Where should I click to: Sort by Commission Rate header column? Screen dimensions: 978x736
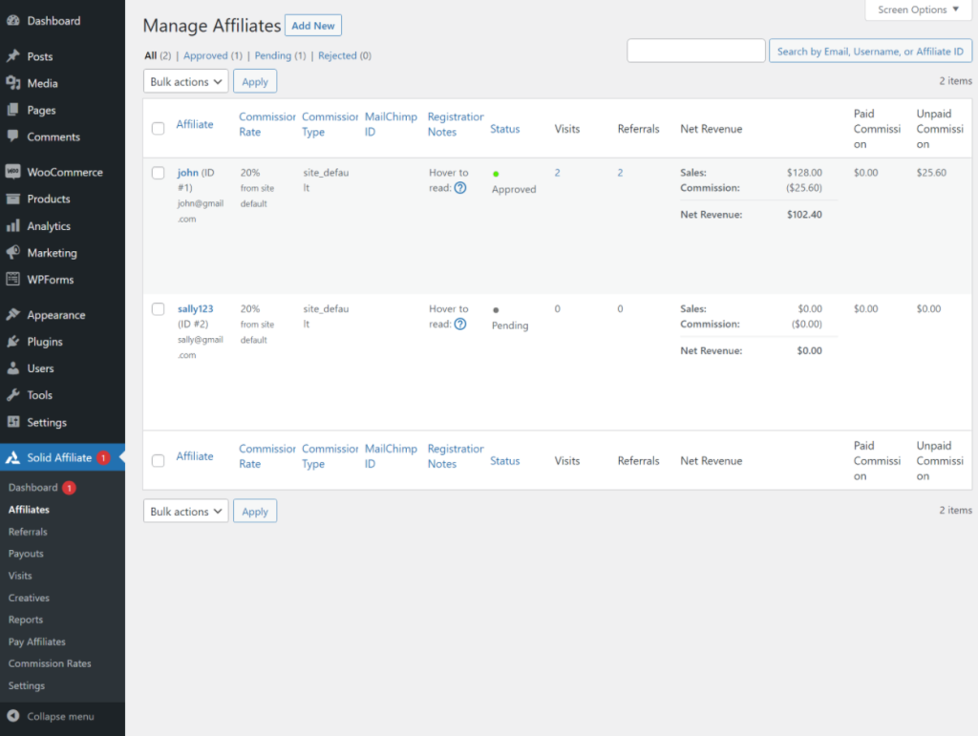pos(267,124)
